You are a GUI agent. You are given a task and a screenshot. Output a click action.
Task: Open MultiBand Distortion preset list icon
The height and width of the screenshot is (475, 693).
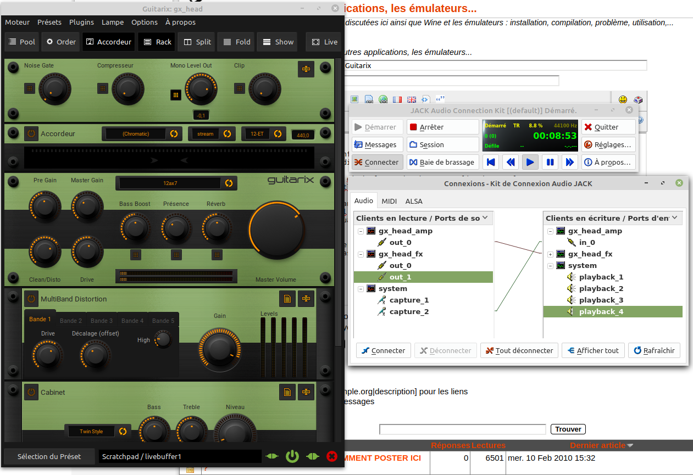click(286, 299)
